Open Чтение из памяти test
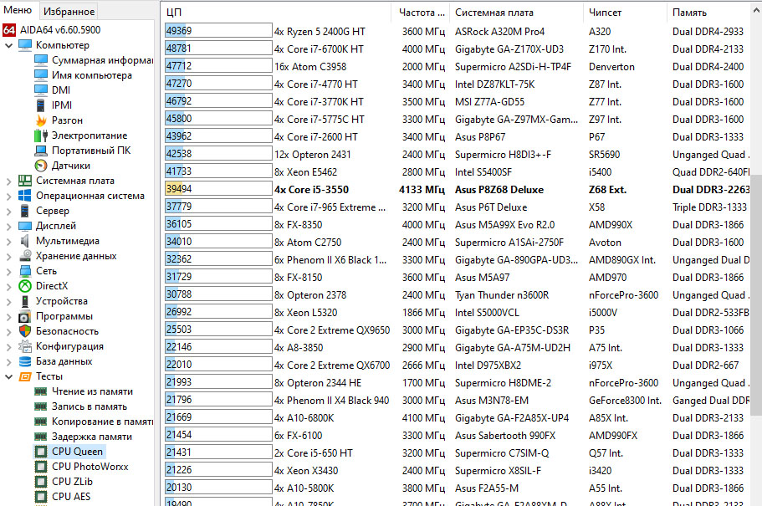 (x=92, y=391)
